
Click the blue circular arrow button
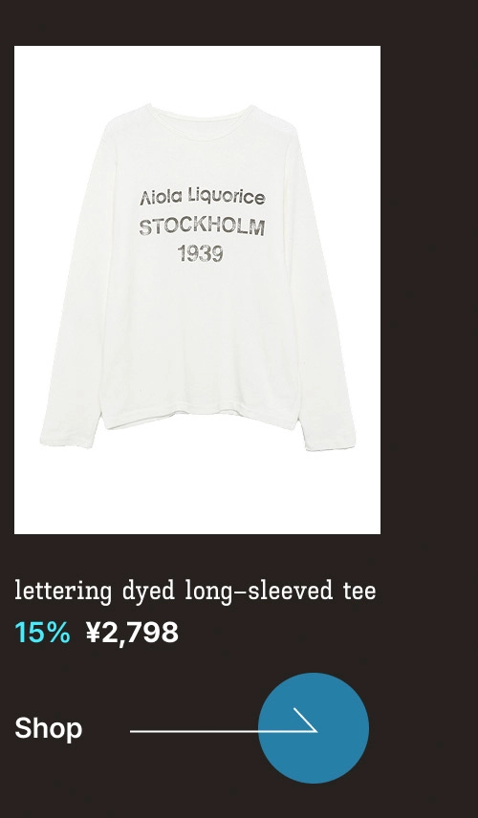point(314,728)
